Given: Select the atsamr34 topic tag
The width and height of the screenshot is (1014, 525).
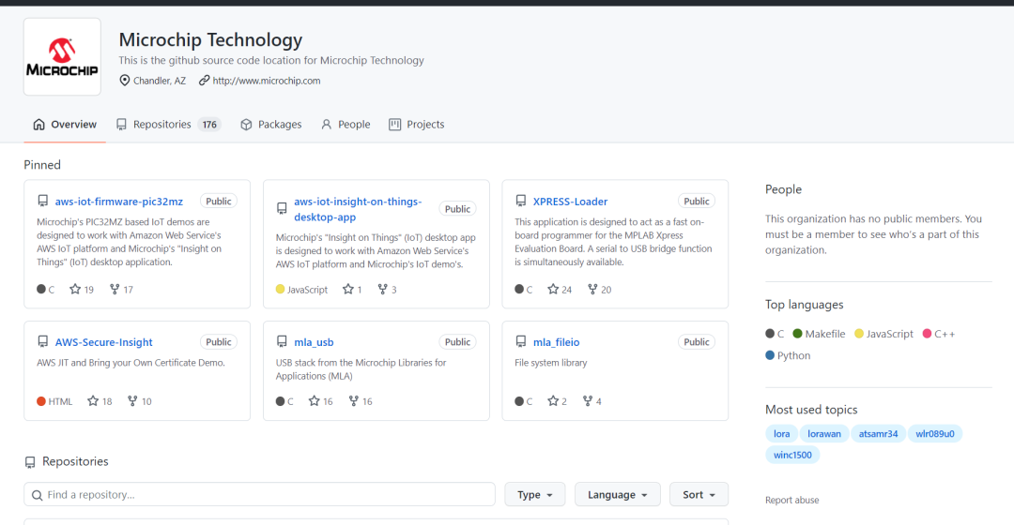Looking at the screenshot, I should tap(878, 434).
